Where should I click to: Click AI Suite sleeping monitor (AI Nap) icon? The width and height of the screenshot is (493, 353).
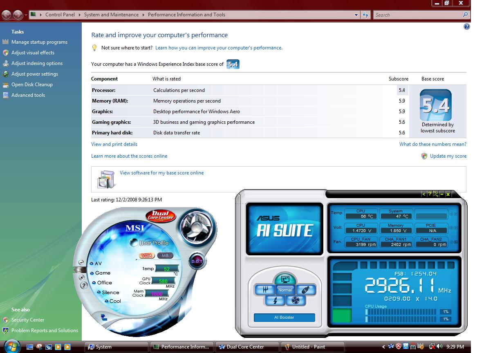tap(285, 279)
